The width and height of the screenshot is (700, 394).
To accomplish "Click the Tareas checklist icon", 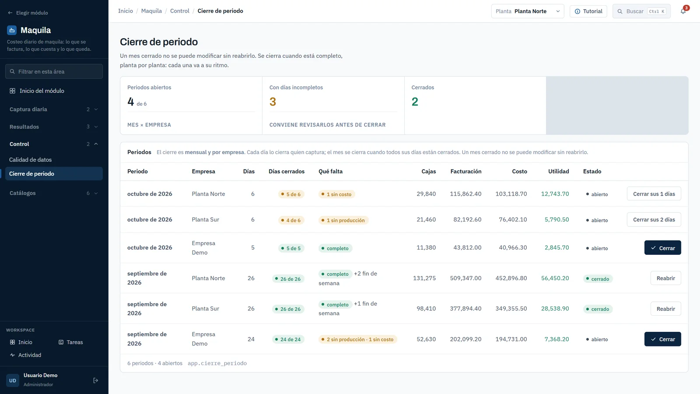I will 61,342.
